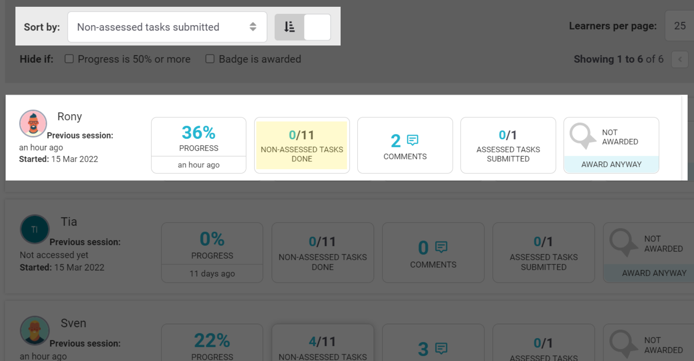Open Tia's comments bubble icon
The image size is (694, 361).
(x=441, y=247)
